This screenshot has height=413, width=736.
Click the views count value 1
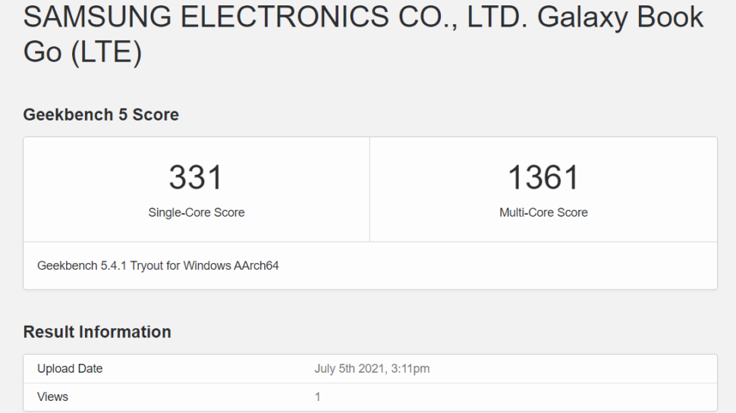coord(317,396)
